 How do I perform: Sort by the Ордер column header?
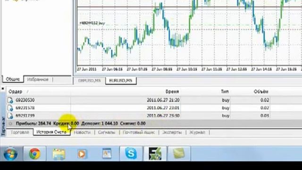16,92
